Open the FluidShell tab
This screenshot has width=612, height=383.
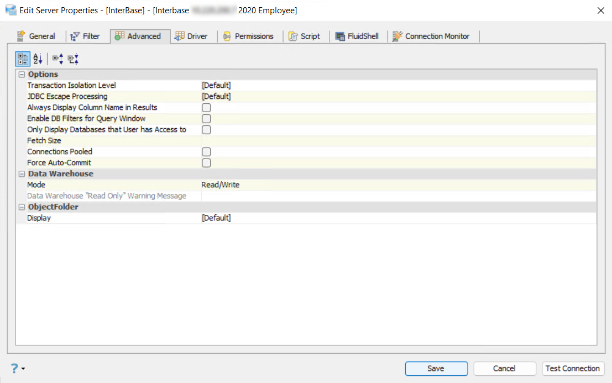tap(358, 36)
